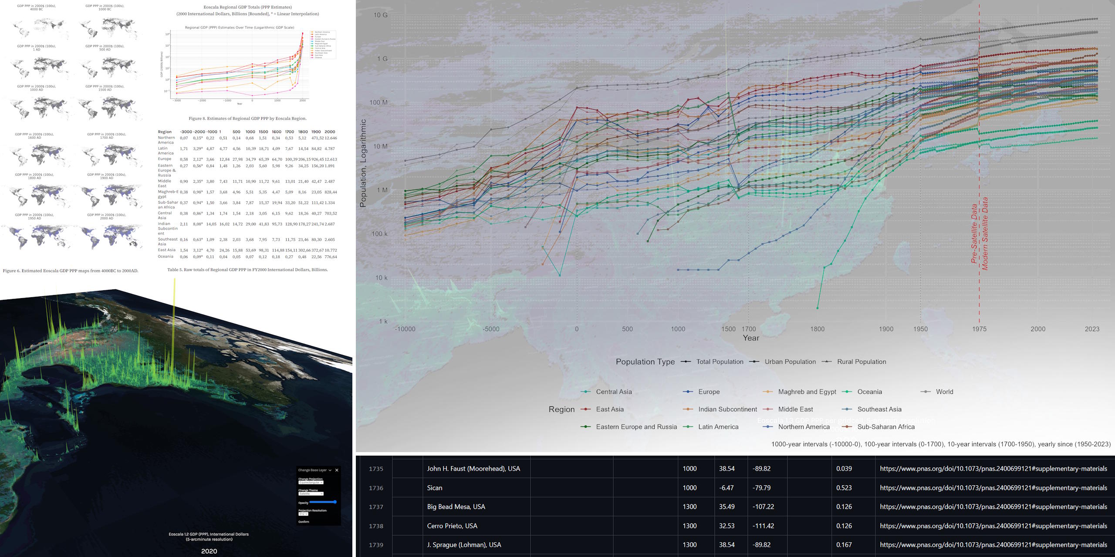Select the East Asia legend marker
The width and height of the screenshot is (1115, 557).
click(x=586, y=409)
